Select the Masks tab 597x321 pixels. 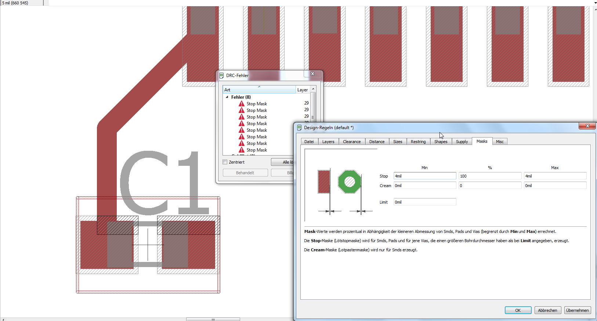[482, 141]
